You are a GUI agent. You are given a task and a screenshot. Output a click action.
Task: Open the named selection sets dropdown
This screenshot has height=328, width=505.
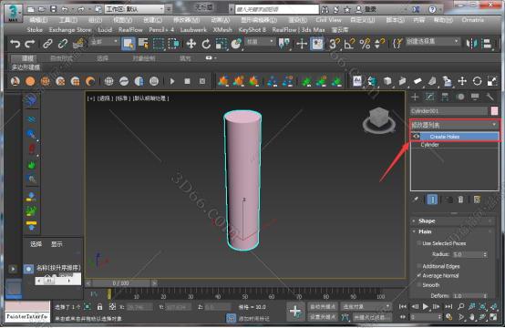[x=432, y=42]
